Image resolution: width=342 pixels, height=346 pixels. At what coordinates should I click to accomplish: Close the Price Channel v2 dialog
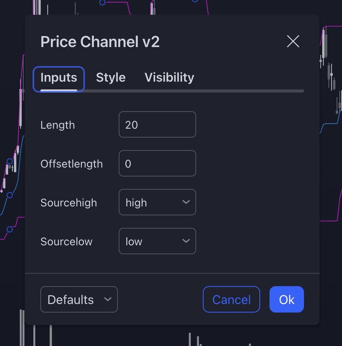point(293,42)
